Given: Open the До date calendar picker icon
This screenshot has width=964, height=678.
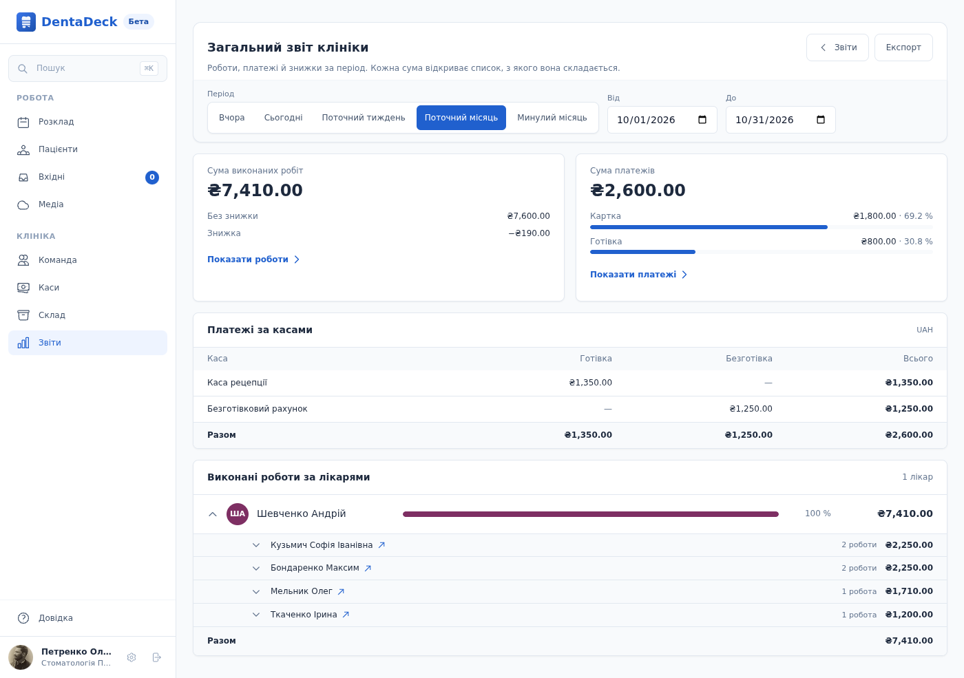Looking at the screenshot, I should 821,120.
